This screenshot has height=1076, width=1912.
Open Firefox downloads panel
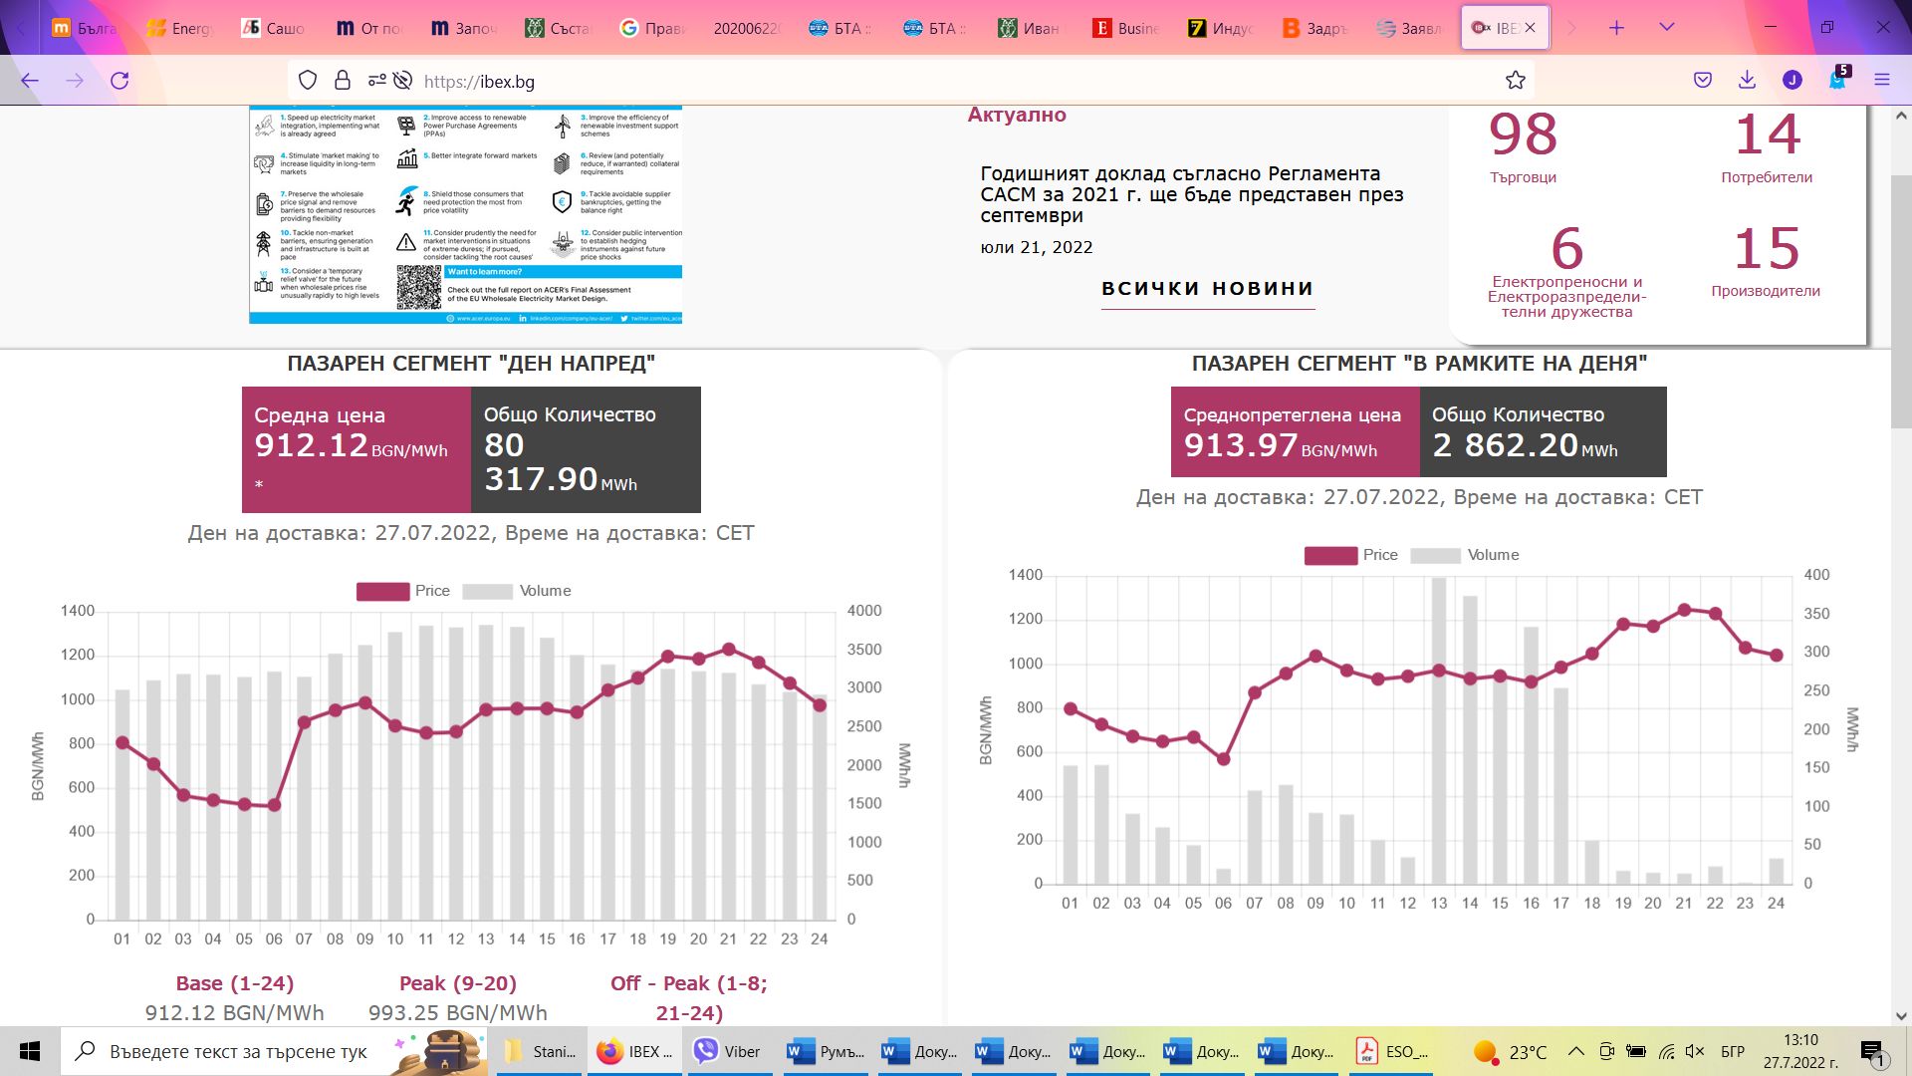click(1747, 81)
